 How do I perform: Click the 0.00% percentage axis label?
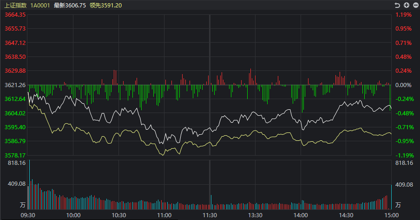pos(403,85)
